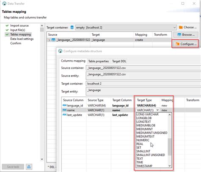Select the Data load settings step
The height and width of the screenshot is (172, 201).
[x=22, y=39]
